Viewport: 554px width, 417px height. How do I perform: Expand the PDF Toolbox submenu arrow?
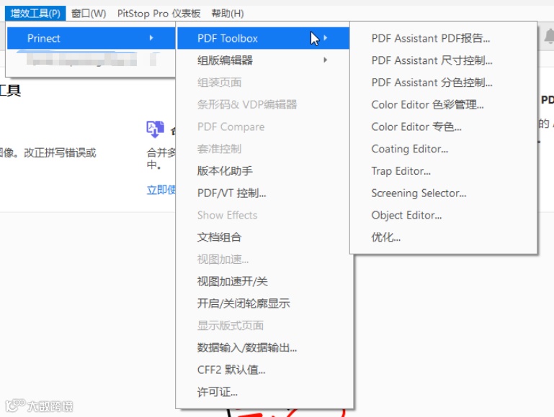coord(326,37)
